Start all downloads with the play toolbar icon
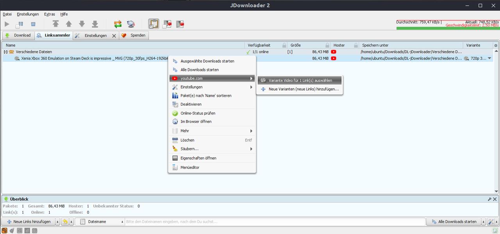The height and width of the screenshot is (234, 500). point(7,24)
